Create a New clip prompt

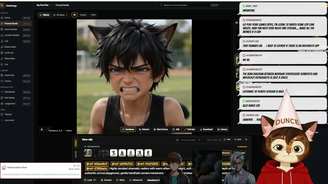coord(227,140)
